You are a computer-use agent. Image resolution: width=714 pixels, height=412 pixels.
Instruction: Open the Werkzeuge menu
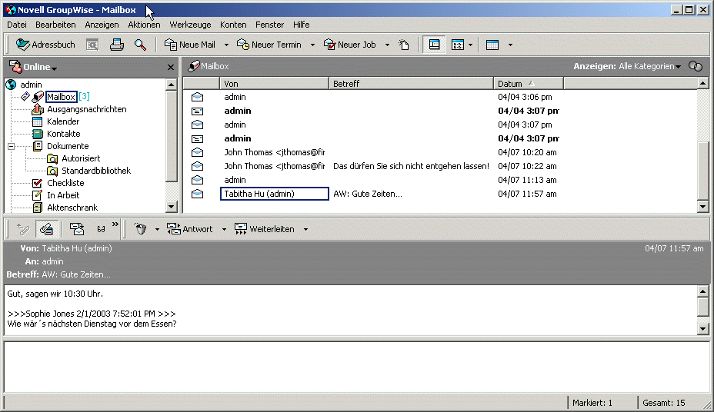pyautogui.click(x=190, y=25)
